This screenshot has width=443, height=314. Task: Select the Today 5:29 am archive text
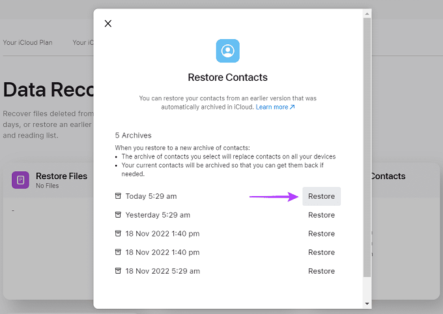tap(151, 196)
